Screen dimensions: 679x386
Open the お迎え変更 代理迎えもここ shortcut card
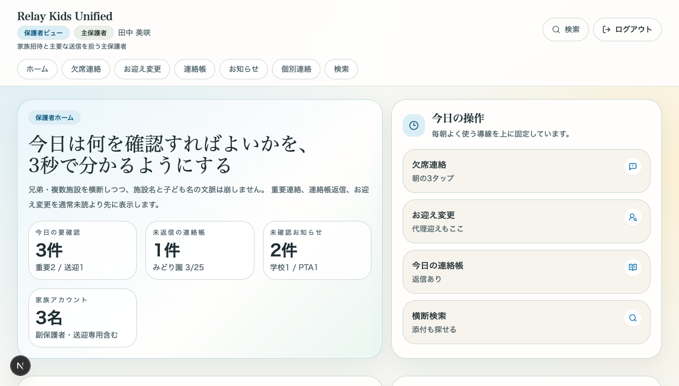point(527,221)
